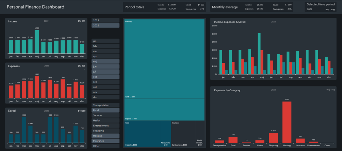342x151 pixels.
Task: Toggle the feb month slicer
Action: coord(105,46)
